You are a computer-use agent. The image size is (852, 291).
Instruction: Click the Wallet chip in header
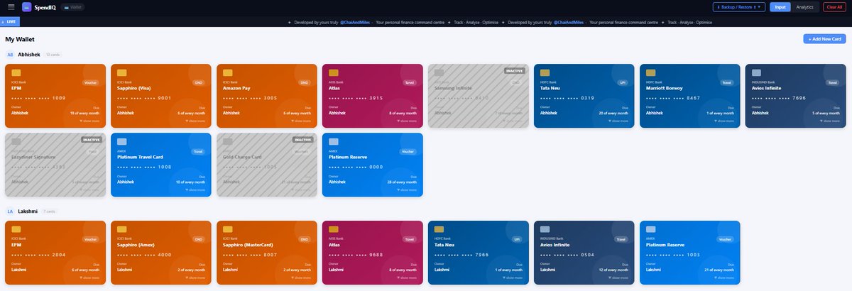[72, 7]
